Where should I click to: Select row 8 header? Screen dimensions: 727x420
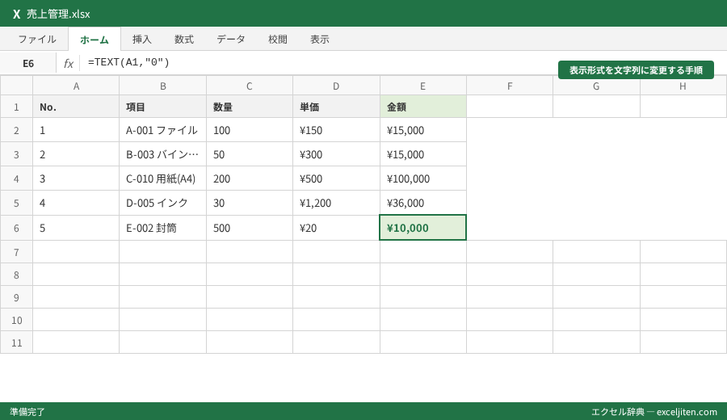16,275
